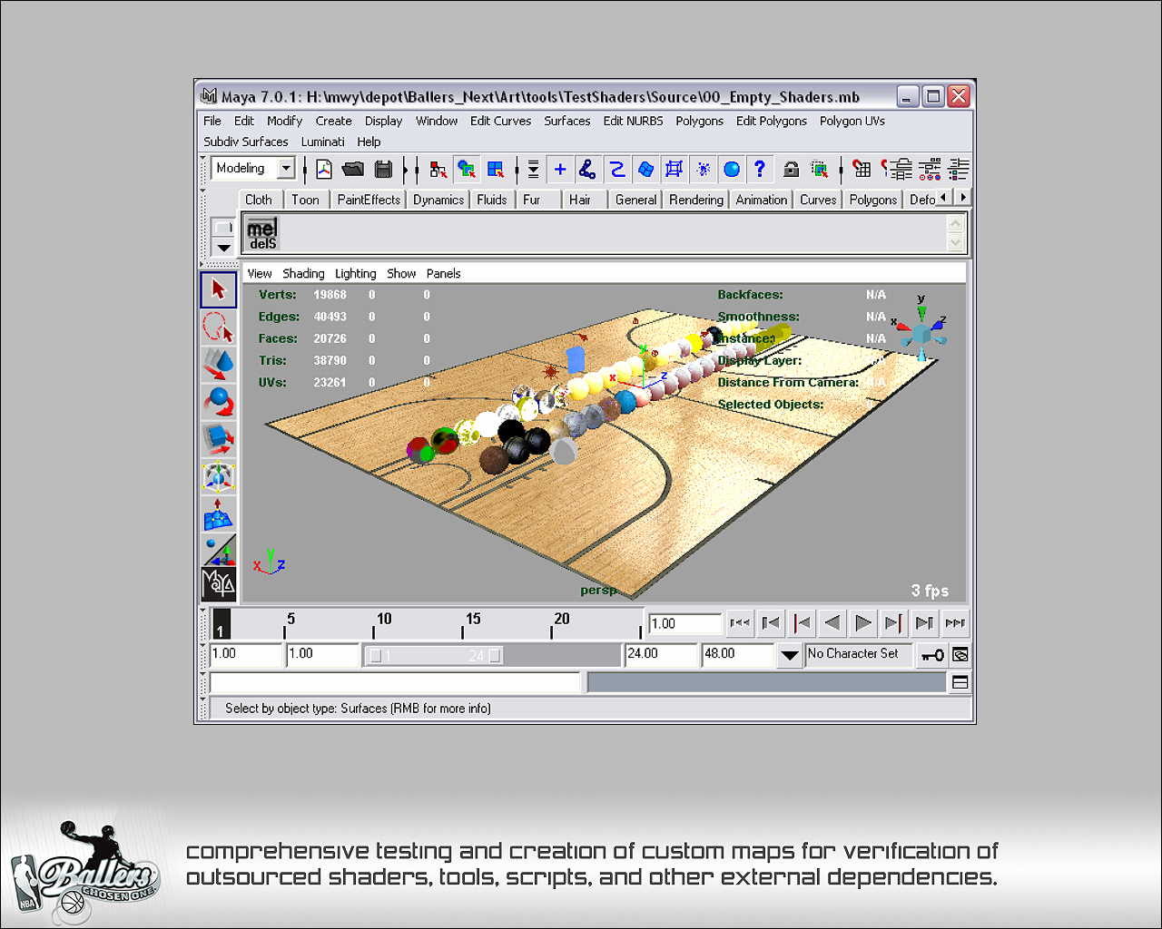Run the mel delS shelf script
The image size is (1162, 929).
tap(262, 234)
